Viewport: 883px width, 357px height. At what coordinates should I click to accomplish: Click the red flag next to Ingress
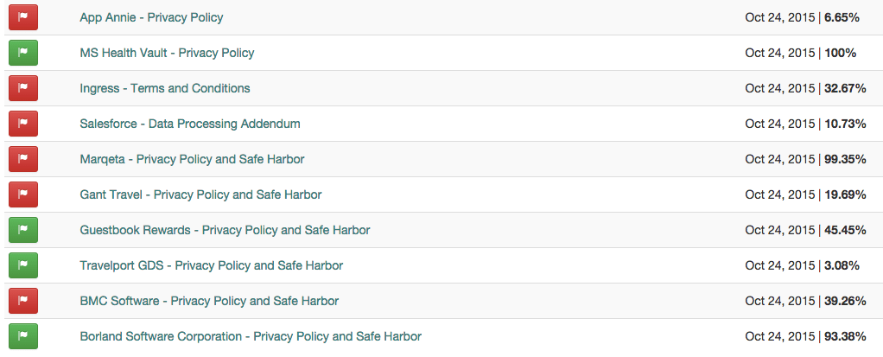click(23, 88)
